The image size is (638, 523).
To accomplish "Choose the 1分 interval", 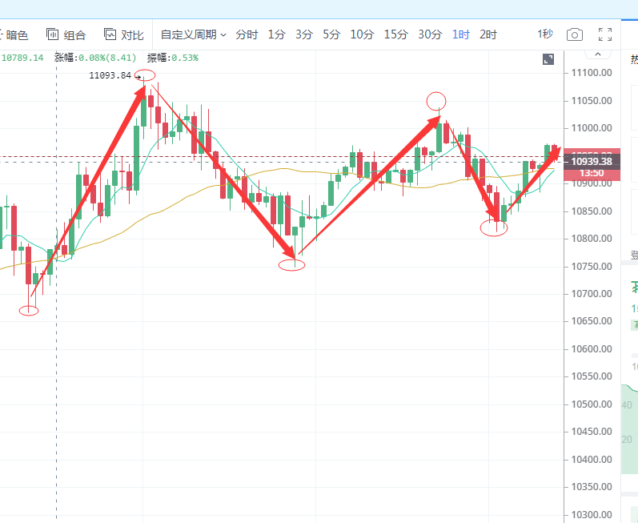I will click(x=276, y=34).
